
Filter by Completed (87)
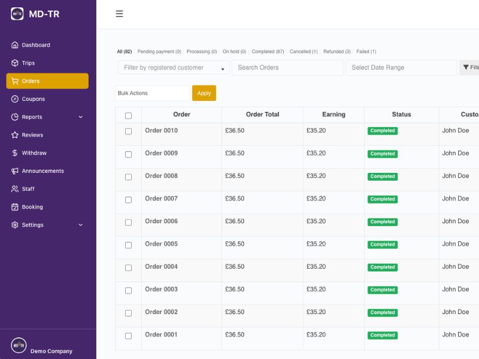click(268, 51)
